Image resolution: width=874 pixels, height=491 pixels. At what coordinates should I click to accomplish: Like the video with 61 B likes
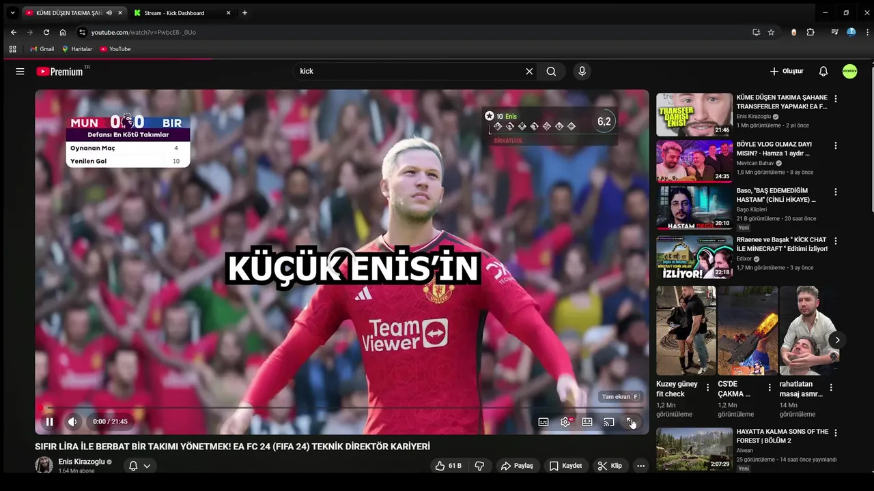pyautogui.click(x=449, y=466)
